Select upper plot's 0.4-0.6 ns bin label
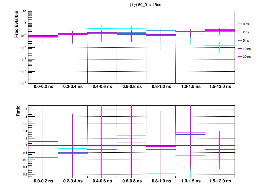Screen dimensions: 263x189 (x=102, y=87)
